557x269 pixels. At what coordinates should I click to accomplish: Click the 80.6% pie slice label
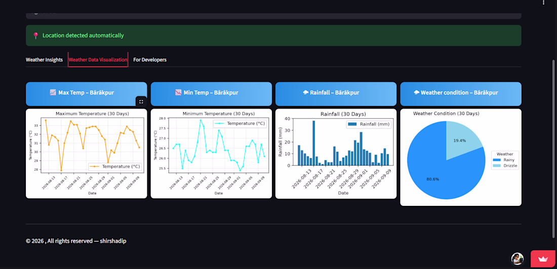tap(432, 179)
